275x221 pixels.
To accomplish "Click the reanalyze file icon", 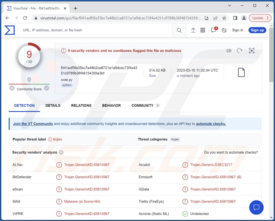I will 239,51.
